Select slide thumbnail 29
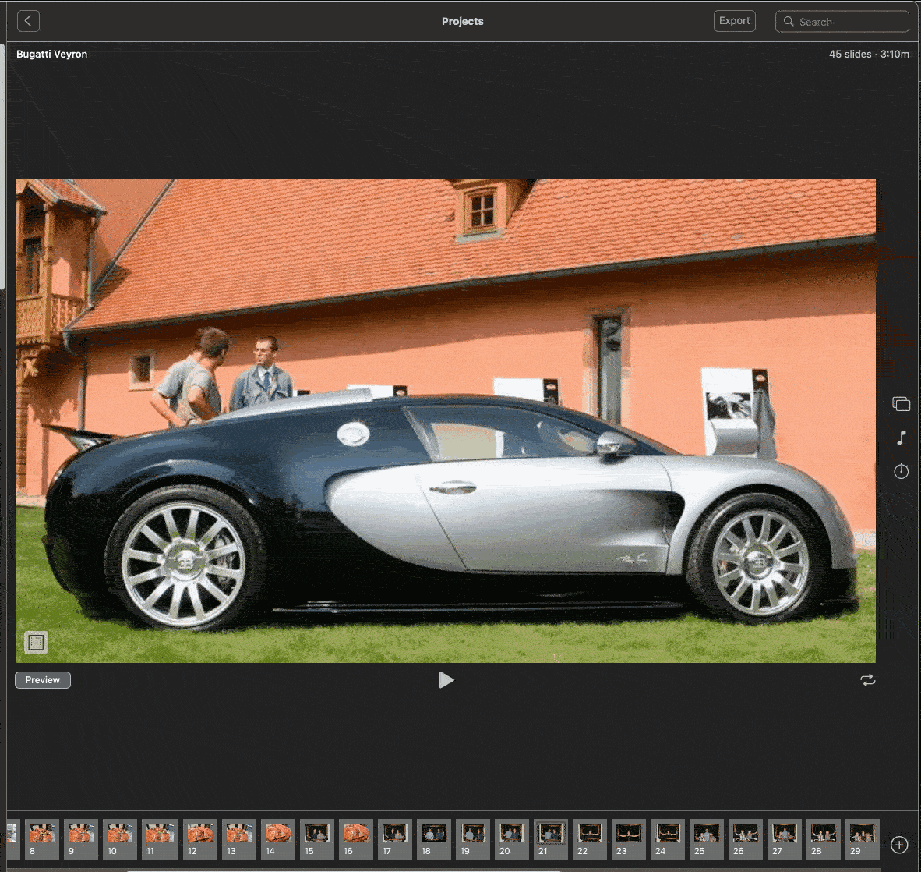This screenshot has width=921, height=872. point(863,838)
